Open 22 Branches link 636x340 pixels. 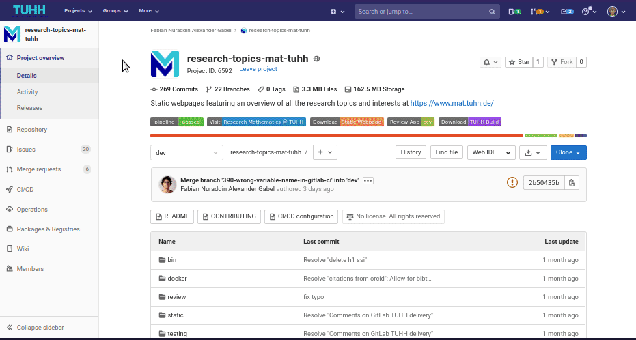click(x=228, y=89)
